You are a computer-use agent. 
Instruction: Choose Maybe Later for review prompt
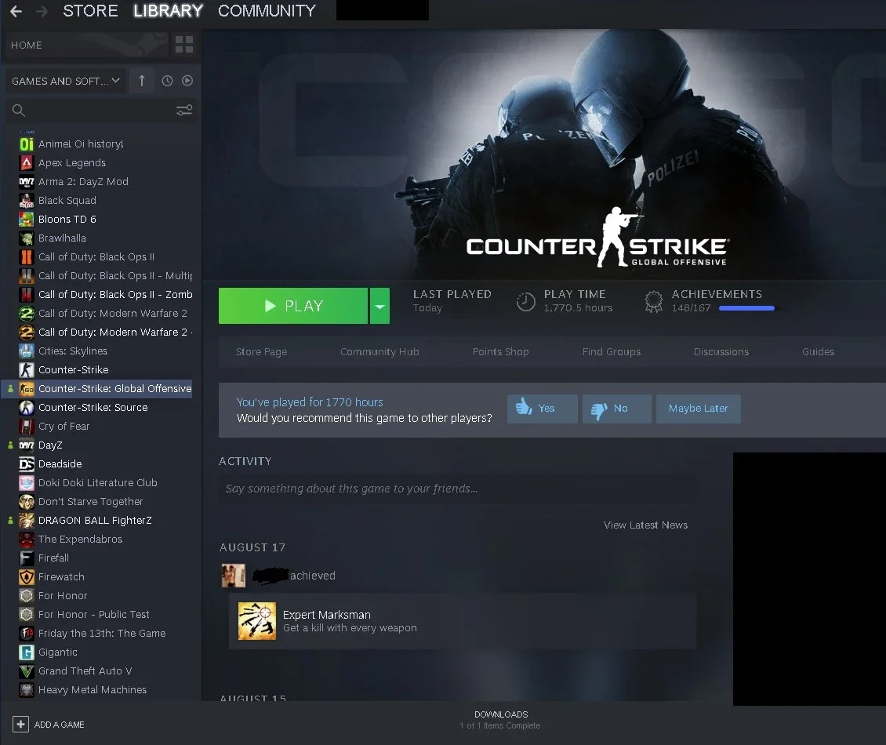click(699, 409)
